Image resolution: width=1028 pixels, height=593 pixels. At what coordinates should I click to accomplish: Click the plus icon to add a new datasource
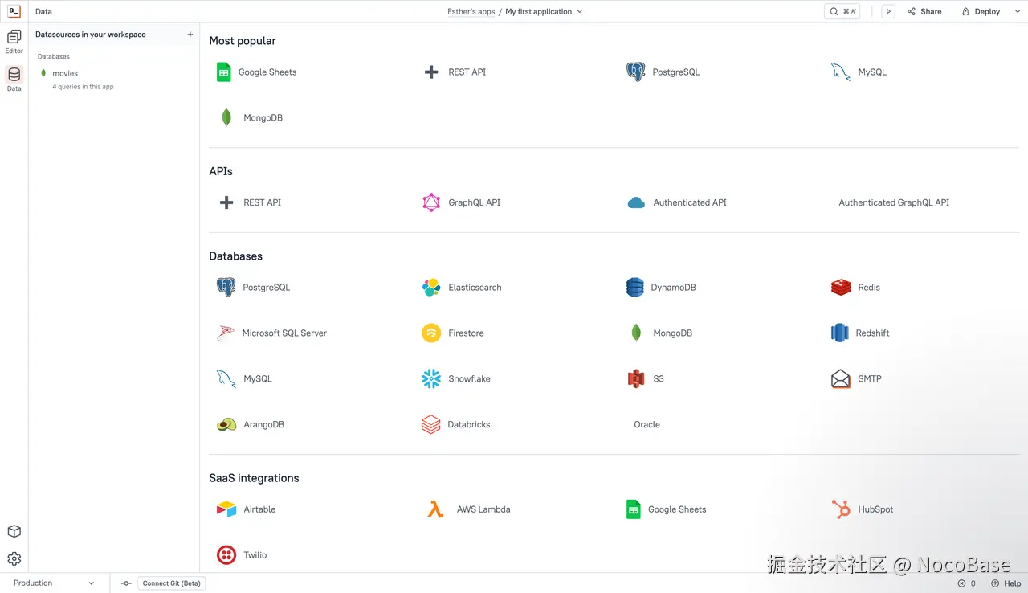point(190,34)
